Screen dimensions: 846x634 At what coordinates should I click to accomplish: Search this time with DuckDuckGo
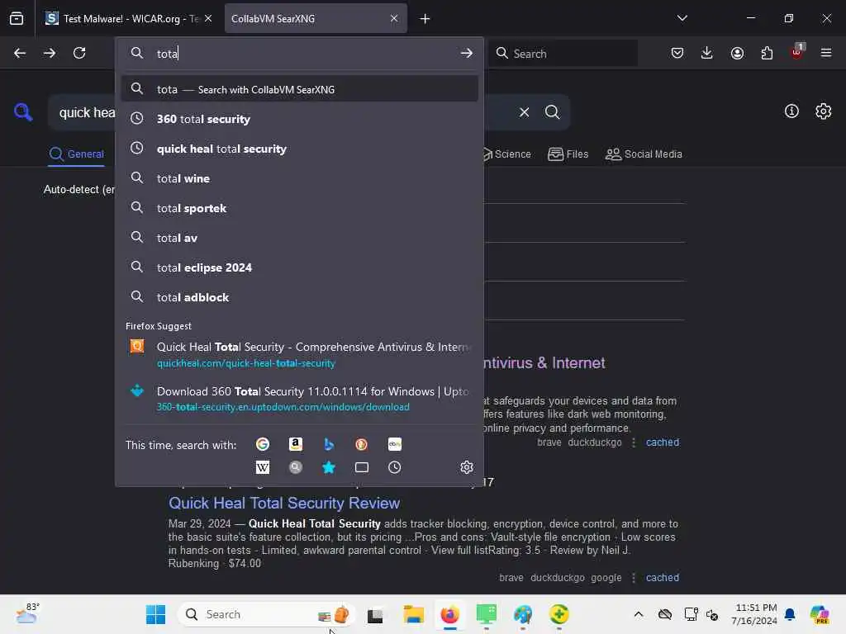click(x=362, y=444)
